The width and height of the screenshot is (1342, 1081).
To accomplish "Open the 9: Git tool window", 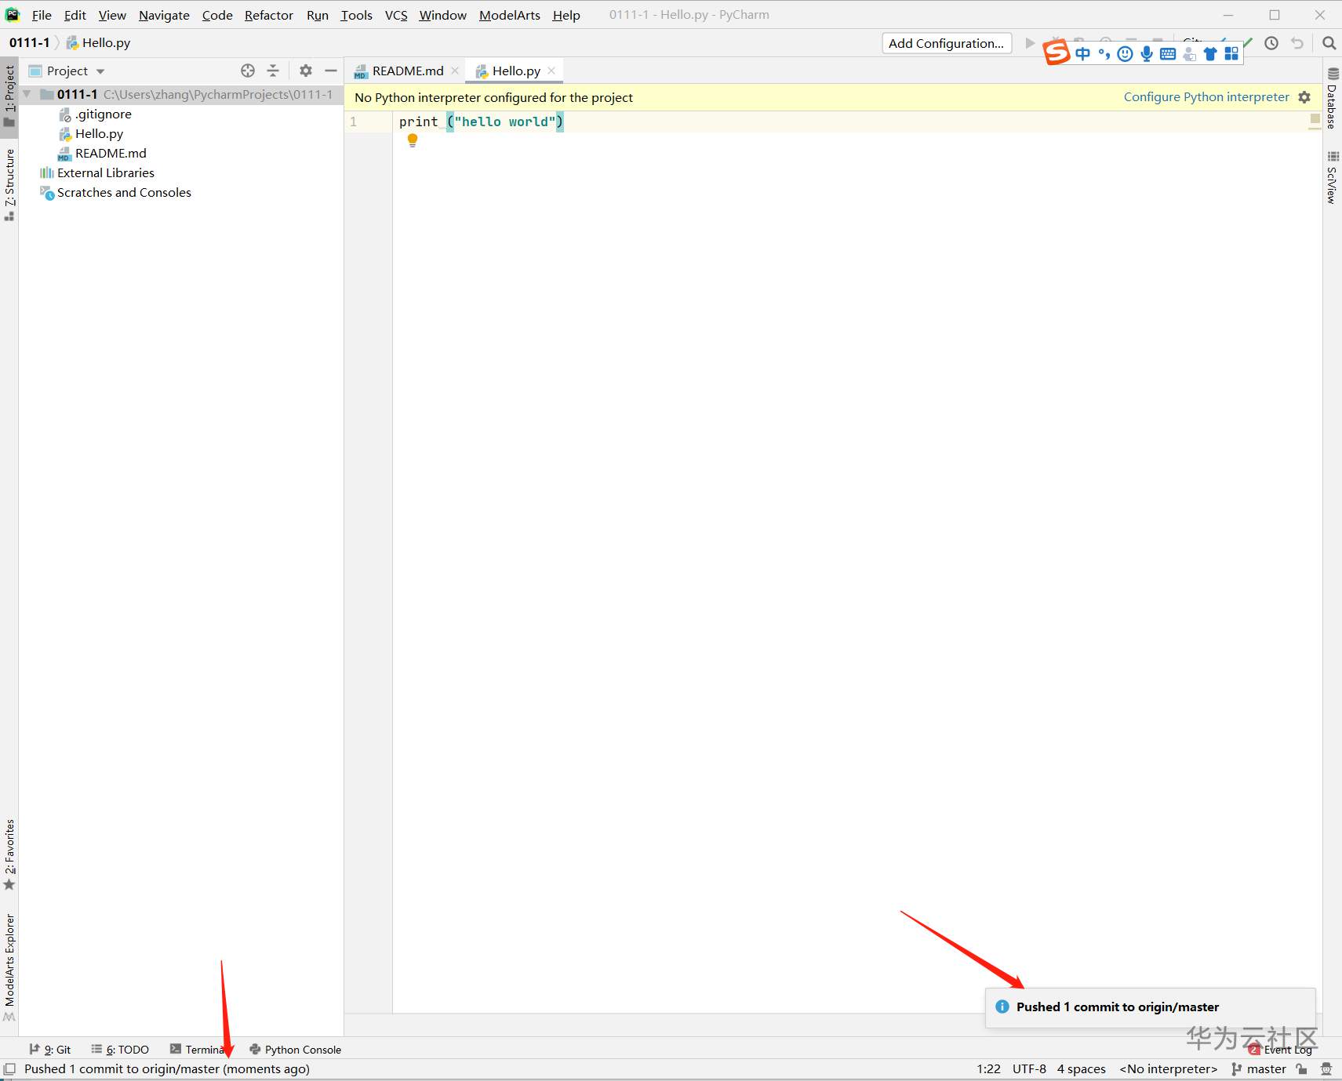I will (x=50, y=1049).
